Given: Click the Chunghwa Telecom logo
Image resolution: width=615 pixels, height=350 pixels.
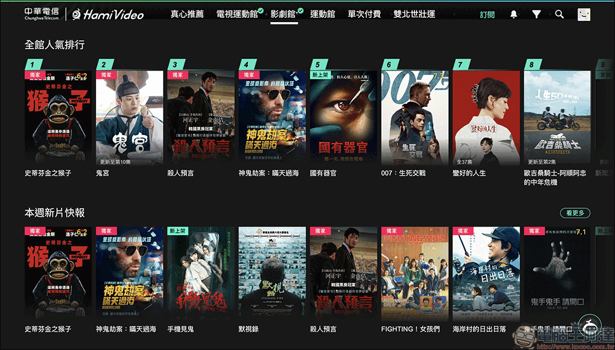Looking at the screenshot, I should tap(42, 14).
